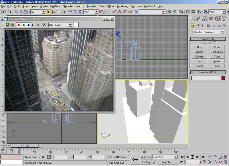
Task: Toggle the red channel display
Action: coord(19,25)
